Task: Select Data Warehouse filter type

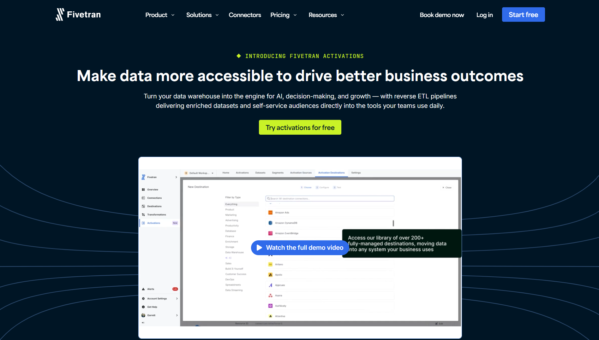Action: click(x=234, y=253)
